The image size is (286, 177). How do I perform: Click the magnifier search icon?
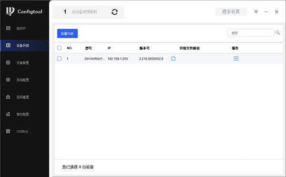(x=277, y=32)
